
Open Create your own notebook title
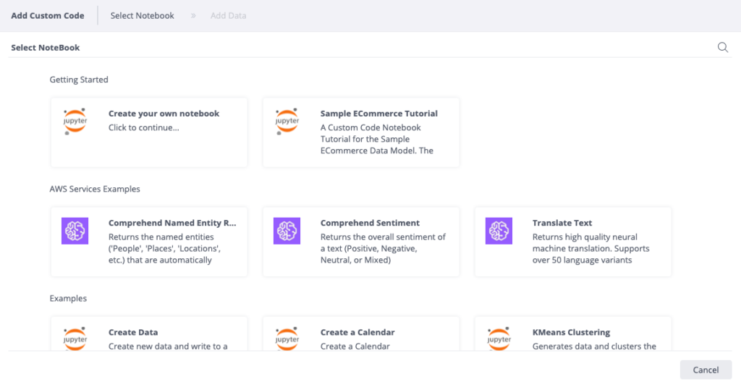[164, 114]
